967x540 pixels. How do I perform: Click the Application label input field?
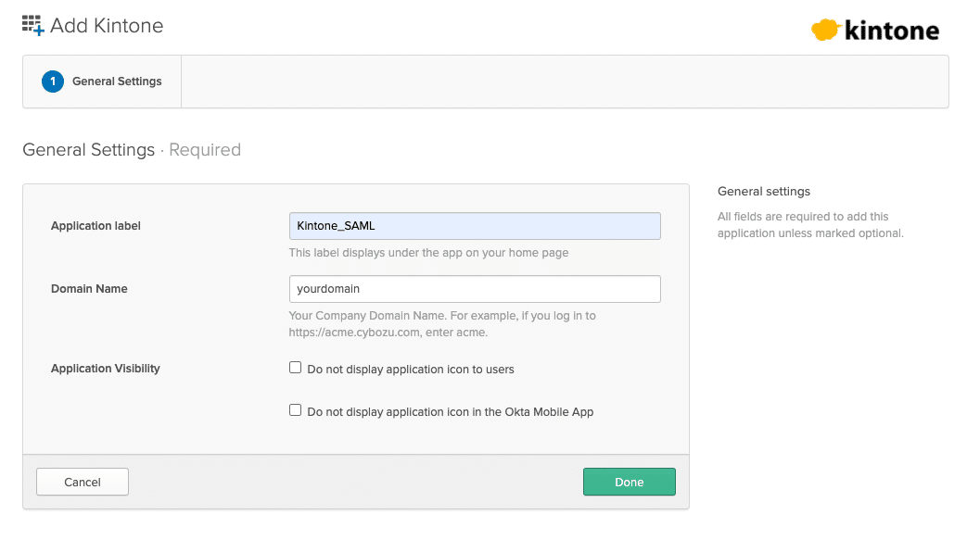pyautogui.click(x=475, y=226)
